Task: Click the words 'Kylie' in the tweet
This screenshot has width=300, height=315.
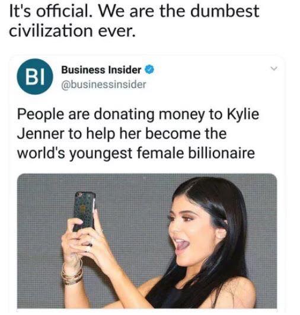Action: tap(243, 114)
